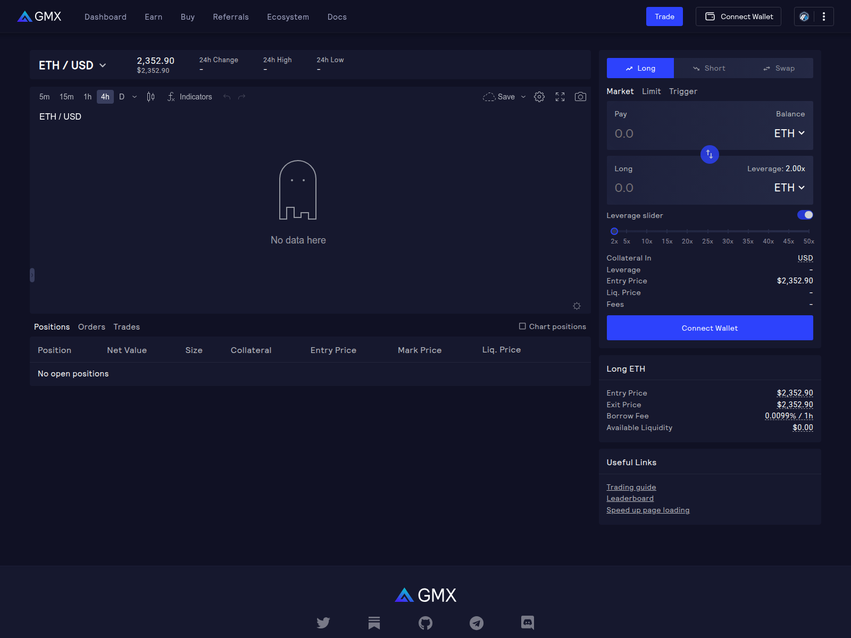Screen dimensions: 851x638
Task: Select the 5m chart interval
Action: tap(45, 97)
